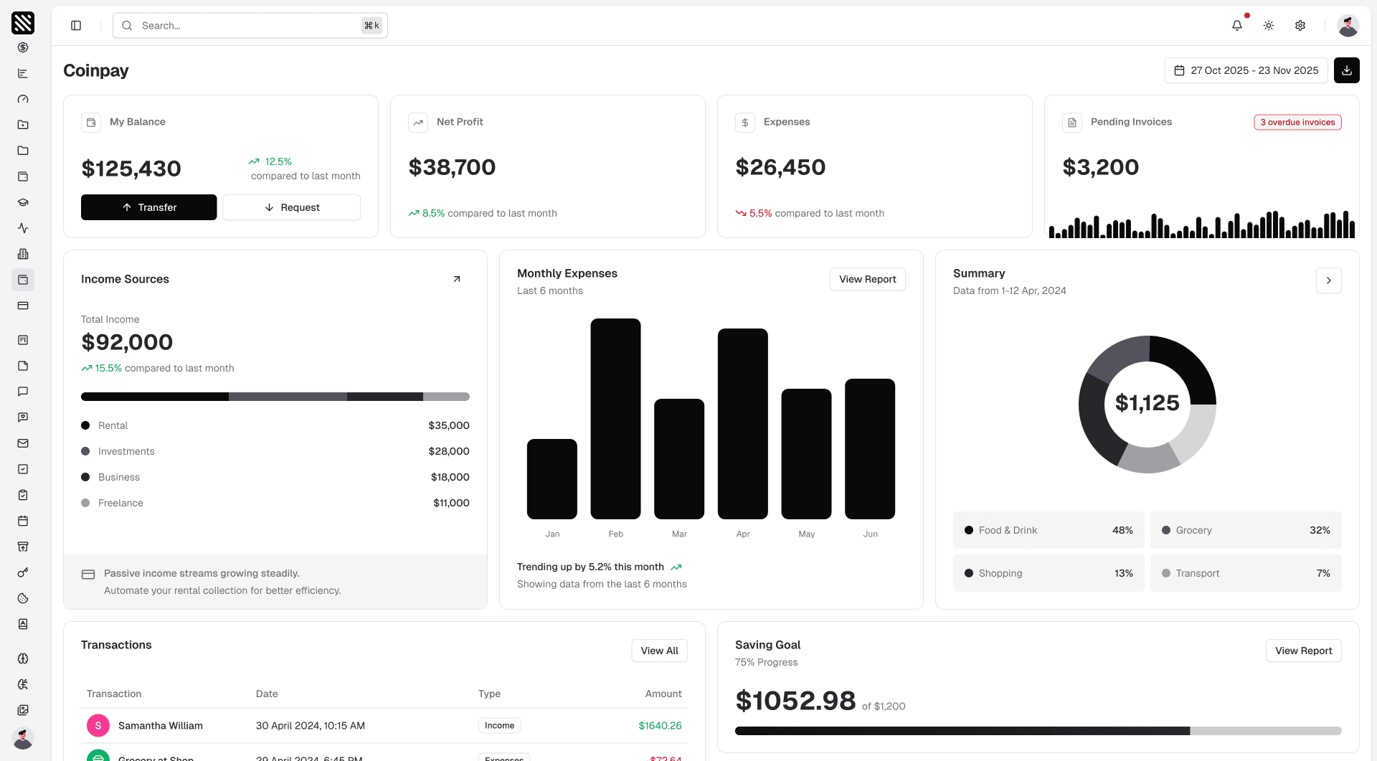Click the calendar icon in sidebar

tap(23, 521)
